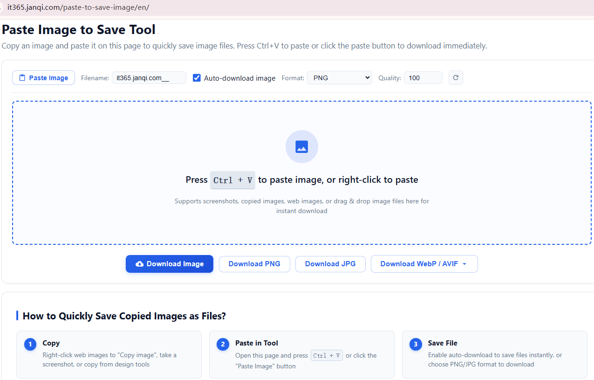Edit the Filename input field
Screen dimensions: 594x380
point(149,78)
